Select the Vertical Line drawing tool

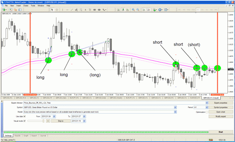62,10
